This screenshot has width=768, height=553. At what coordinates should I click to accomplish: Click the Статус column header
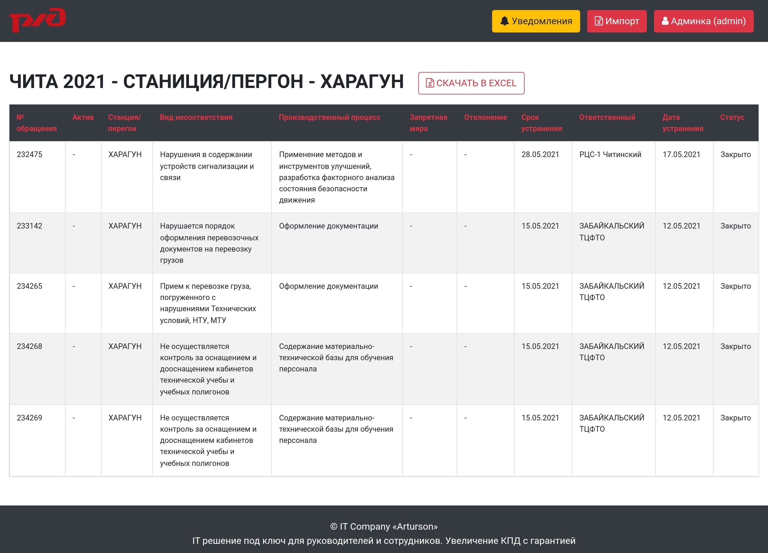pos(732,118)
